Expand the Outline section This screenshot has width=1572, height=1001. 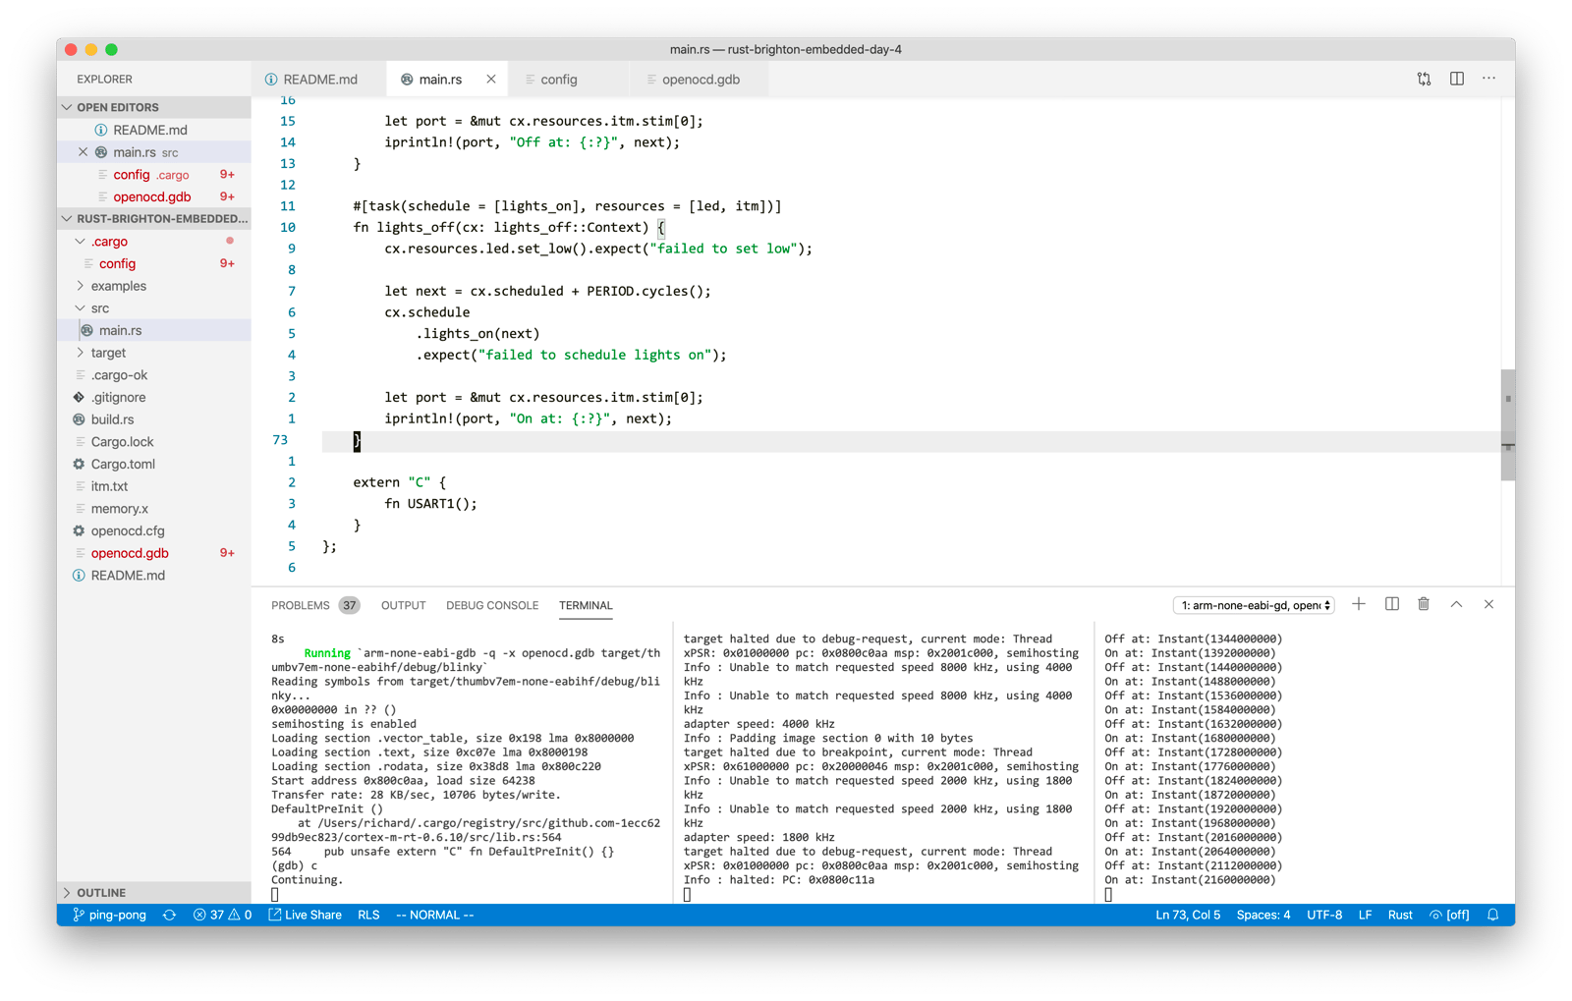pyautogui.click(x=153, y=893)
